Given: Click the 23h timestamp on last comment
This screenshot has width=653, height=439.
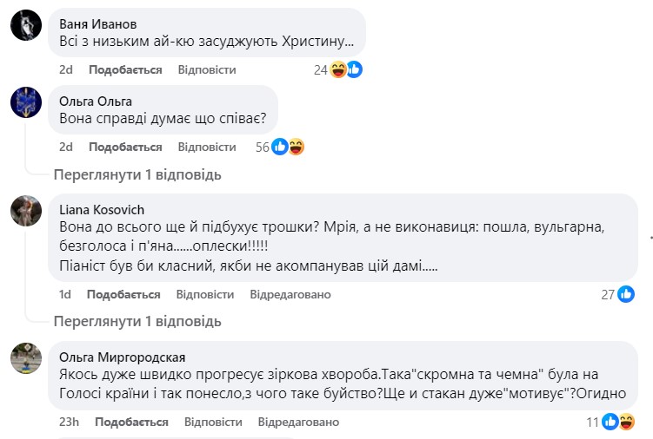Looking at the screenshot, I should (x=70, y=422).
